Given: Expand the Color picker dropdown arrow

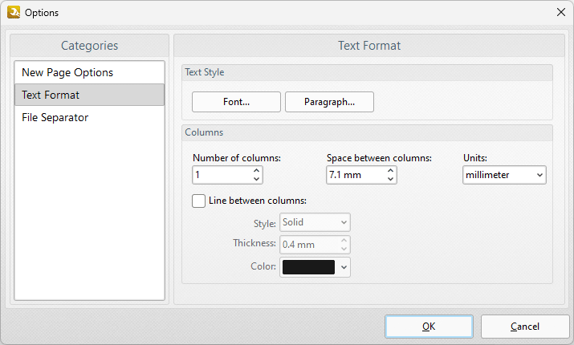Looking at the screenshot, I should [x=344, y=267].
